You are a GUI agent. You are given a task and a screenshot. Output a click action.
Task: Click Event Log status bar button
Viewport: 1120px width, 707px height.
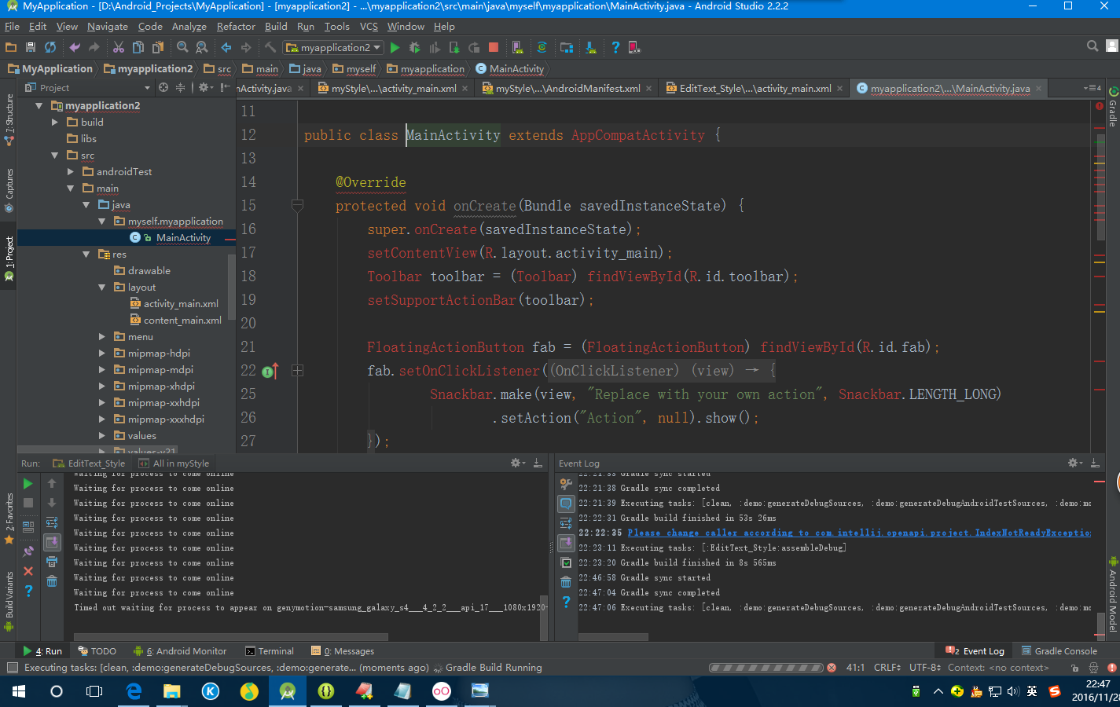975,651
